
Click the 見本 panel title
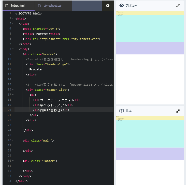click(128, 111)
